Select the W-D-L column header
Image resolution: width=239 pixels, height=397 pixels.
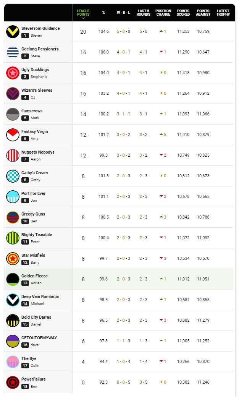(123, 13)
